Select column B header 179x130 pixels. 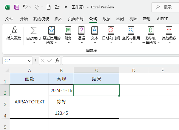(x=61, y=70)
